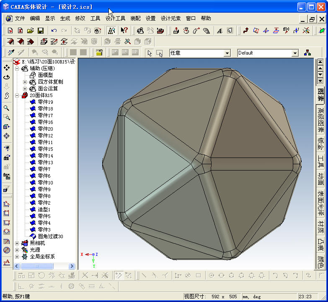Switch to the 材质 catalog tab

[320, 227]
